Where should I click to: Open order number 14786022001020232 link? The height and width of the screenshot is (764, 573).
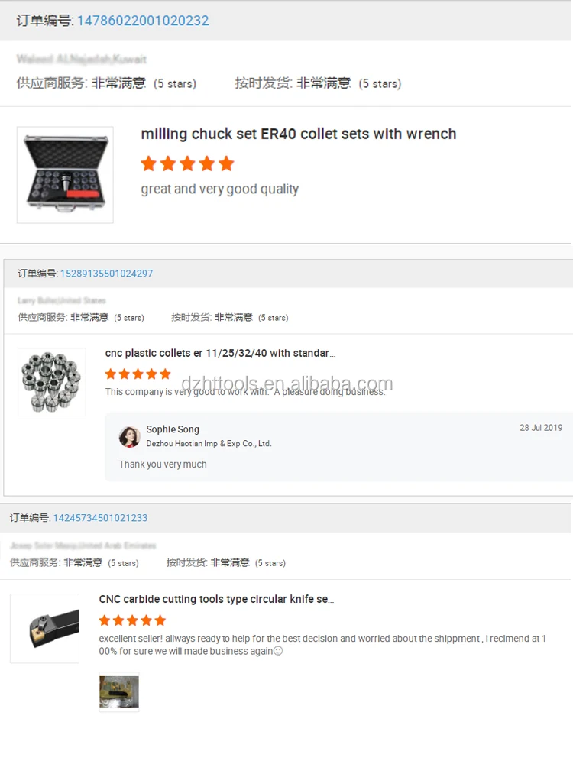point(143,21)
